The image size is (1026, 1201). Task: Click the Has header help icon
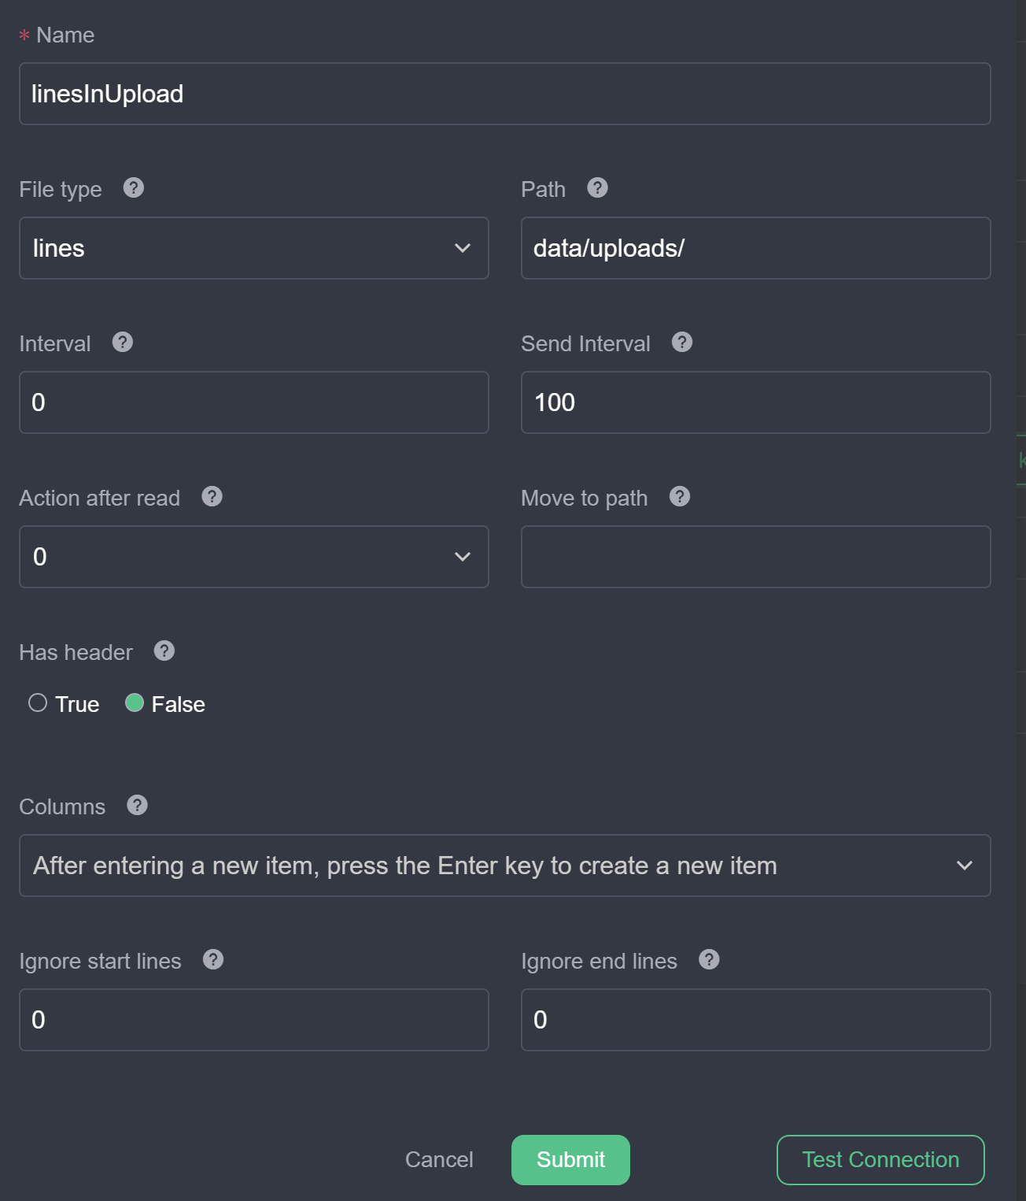(163, 651)
